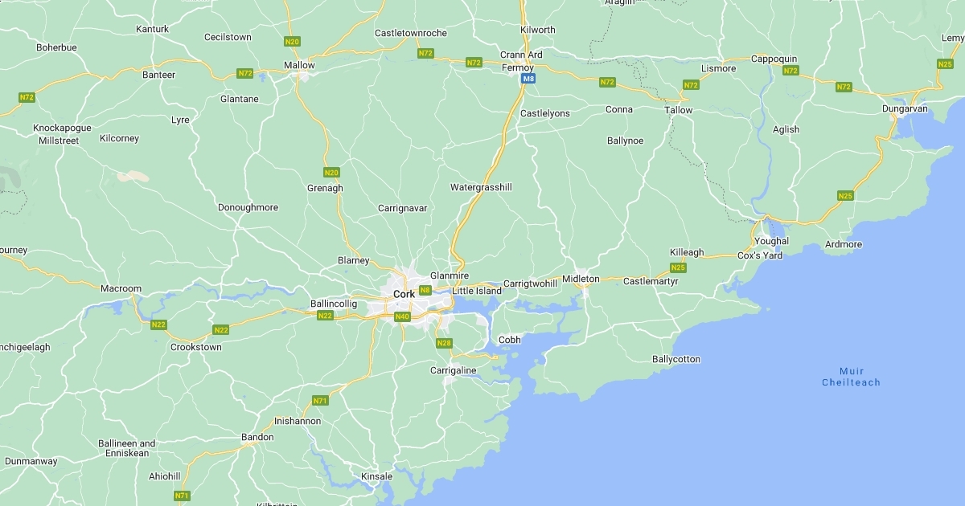965x506 pixels.
Task: Click the Kinsale town label
Action: click(377, 476)
